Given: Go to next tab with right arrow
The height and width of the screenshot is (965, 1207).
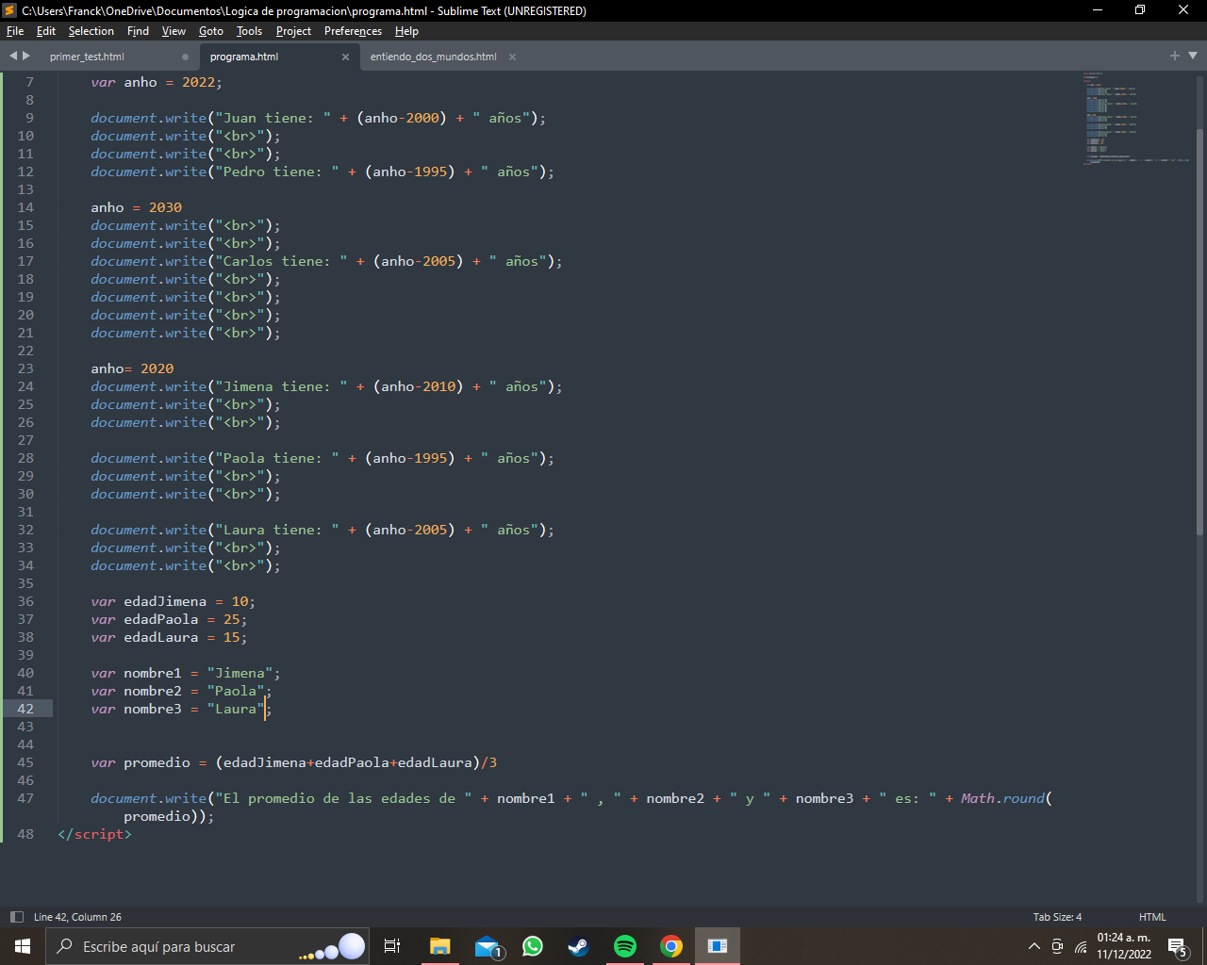Looking at the screenshot, I should click(26, 56).
